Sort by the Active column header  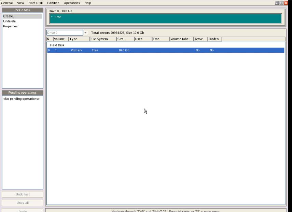point(200,39)
